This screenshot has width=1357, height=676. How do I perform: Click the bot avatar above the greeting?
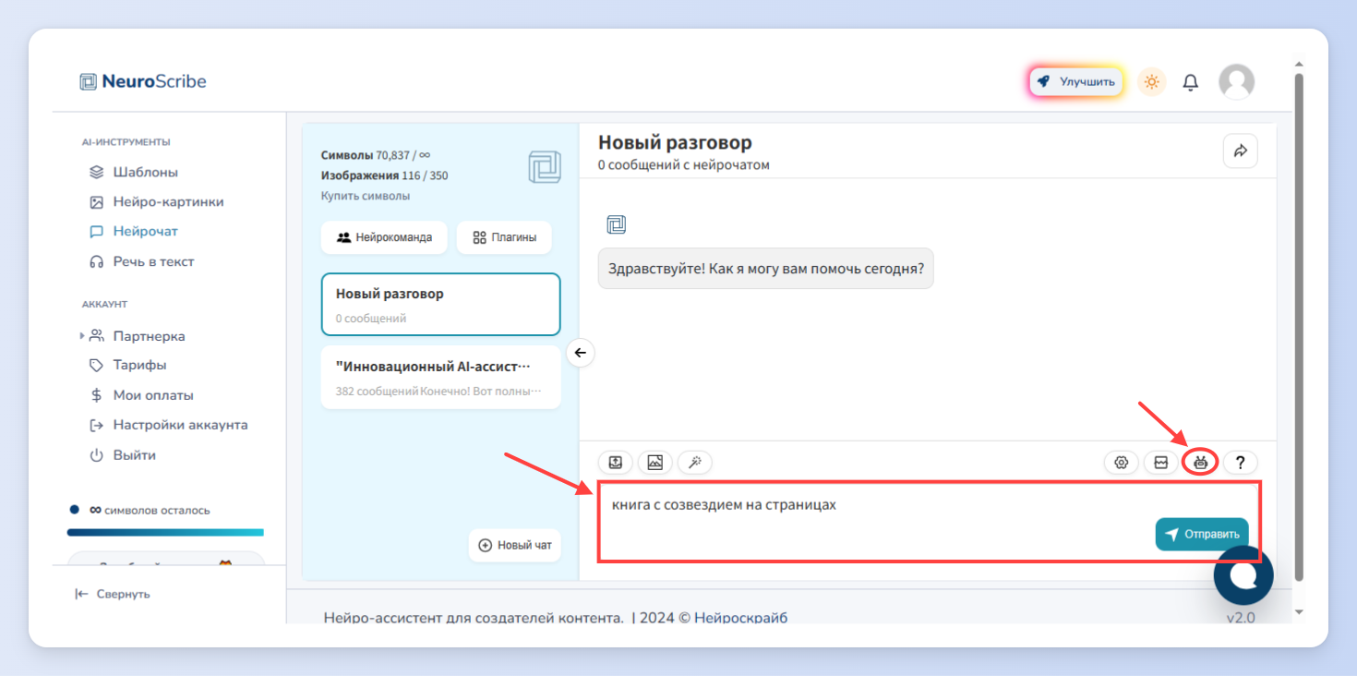coord(616,224)
